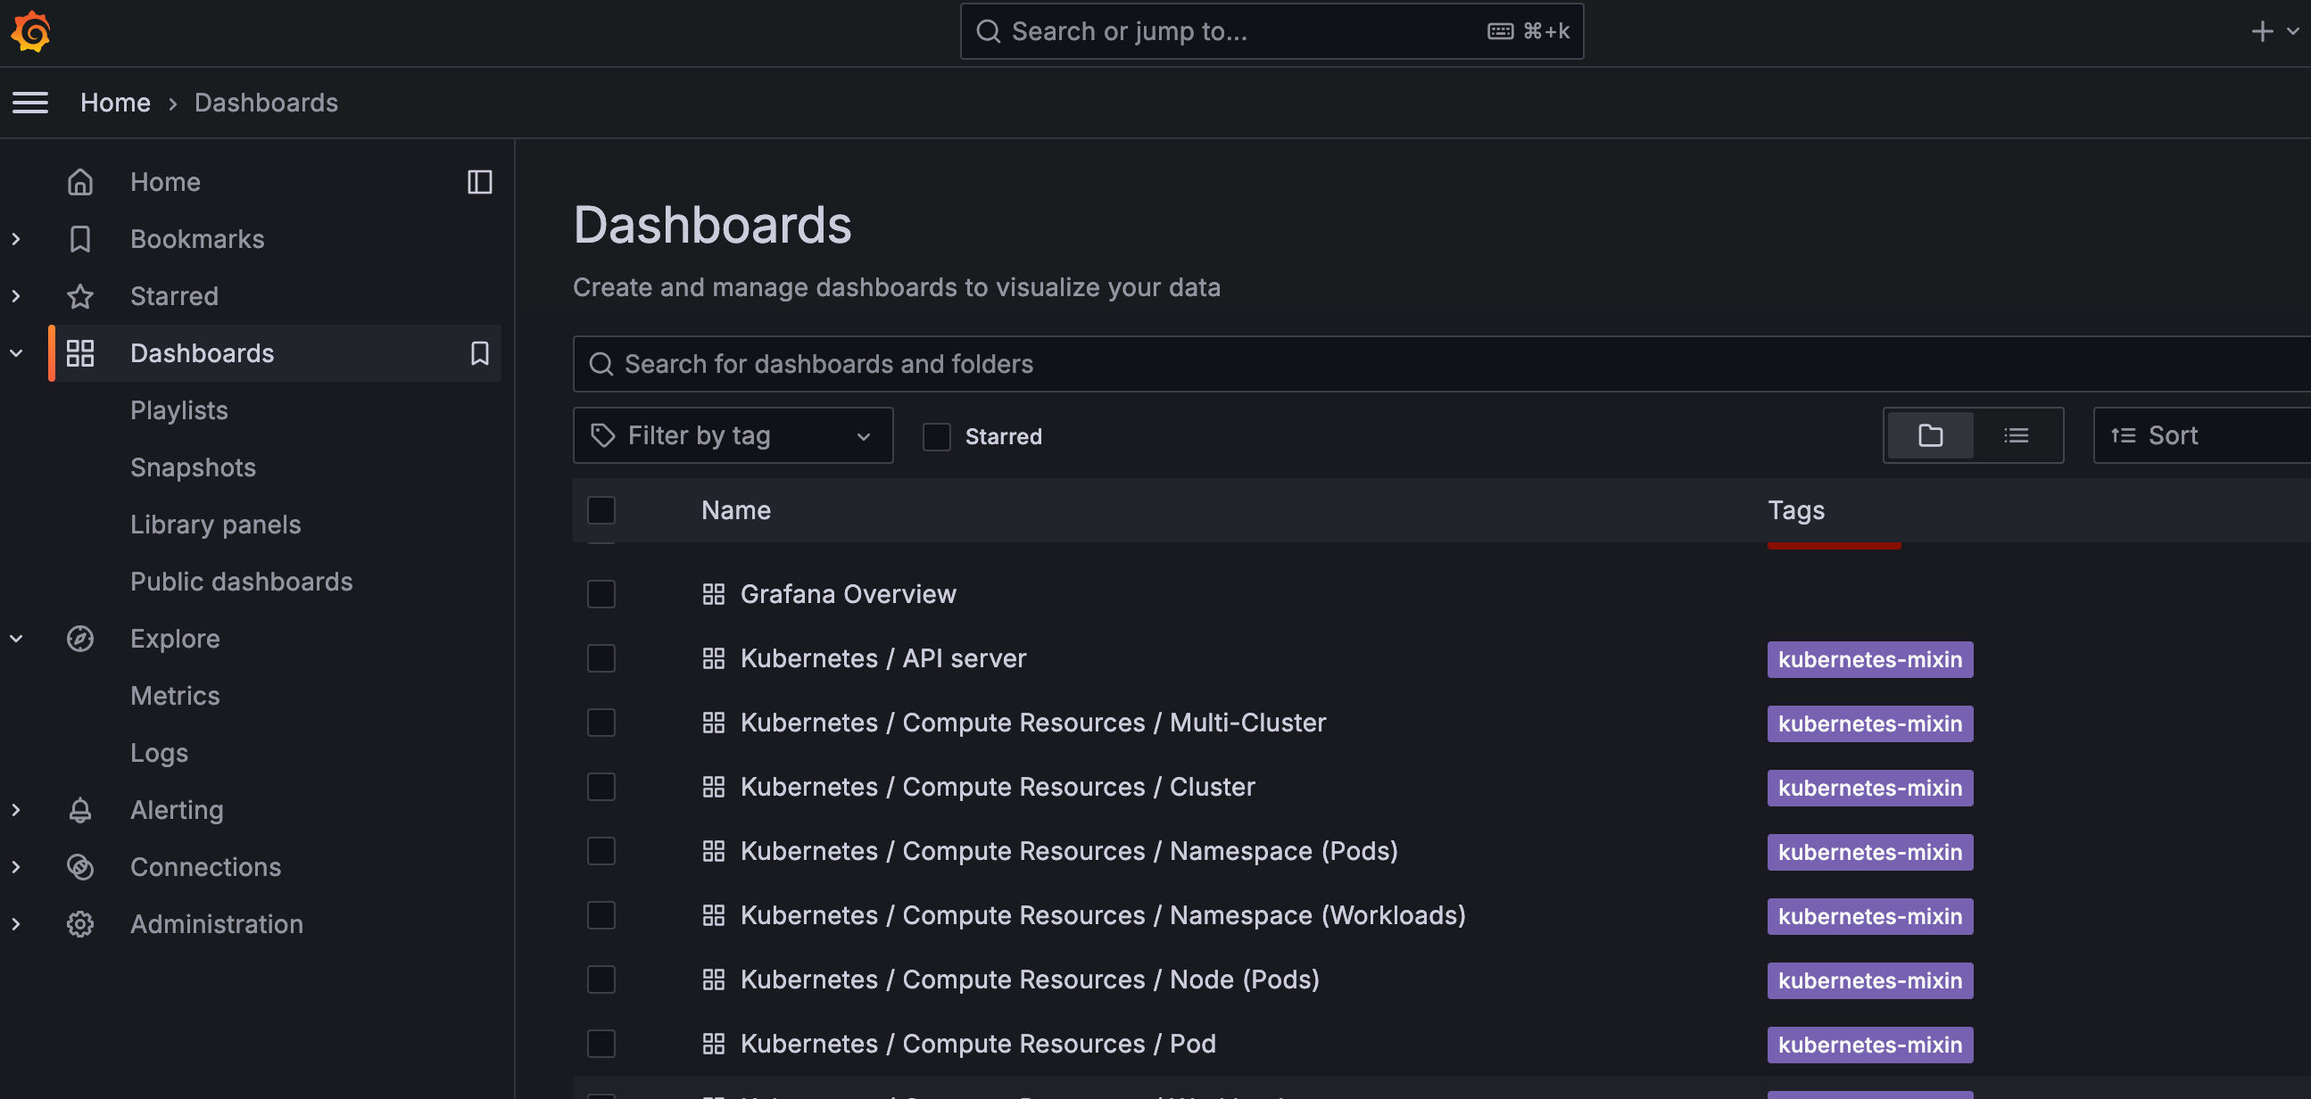
Task: Open the Grafana Overview dashboard
Action: point(848,594)
